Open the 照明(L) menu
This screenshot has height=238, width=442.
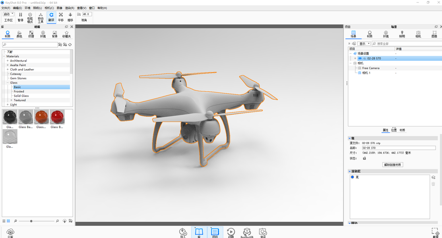(37, 8)
